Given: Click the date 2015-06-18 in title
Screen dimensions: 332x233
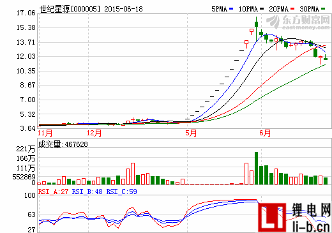Looking at the screenshot, I should pos(123,9).
